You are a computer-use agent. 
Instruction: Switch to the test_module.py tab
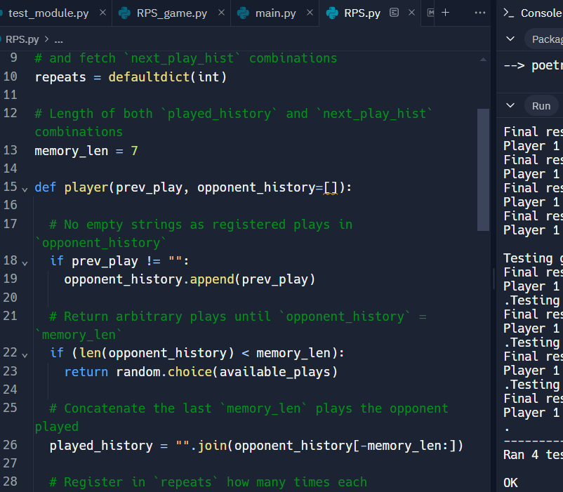48,13
